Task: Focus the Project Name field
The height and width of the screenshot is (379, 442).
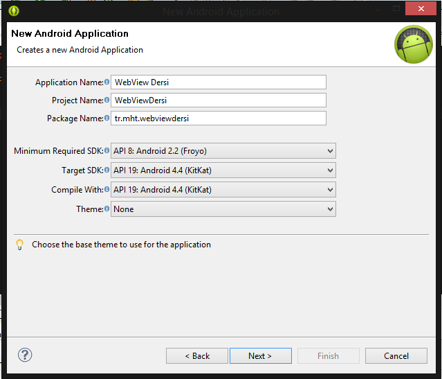Action: point(219,100)
